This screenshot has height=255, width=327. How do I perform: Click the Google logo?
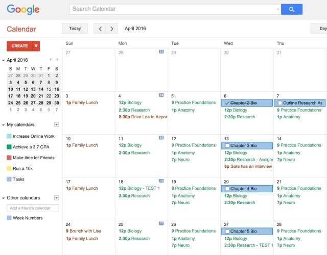coord(23,10)
